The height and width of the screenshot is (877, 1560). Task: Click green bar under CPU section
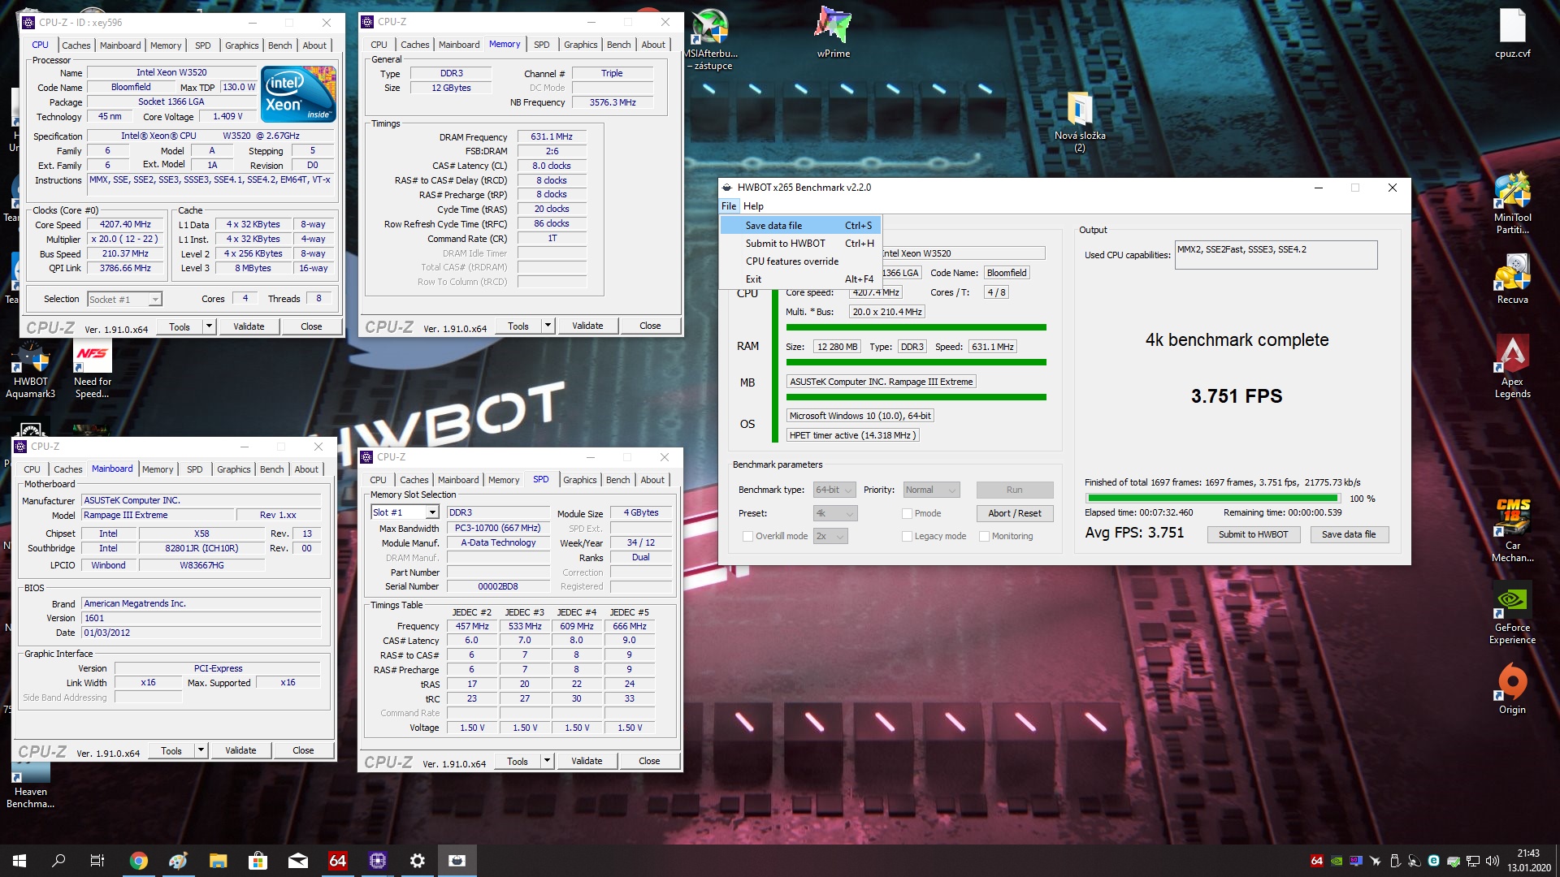point(916,327)
